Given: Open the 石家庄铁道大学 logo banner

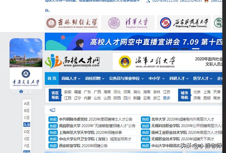Looking at the screenshot, I should coord(184,23).
